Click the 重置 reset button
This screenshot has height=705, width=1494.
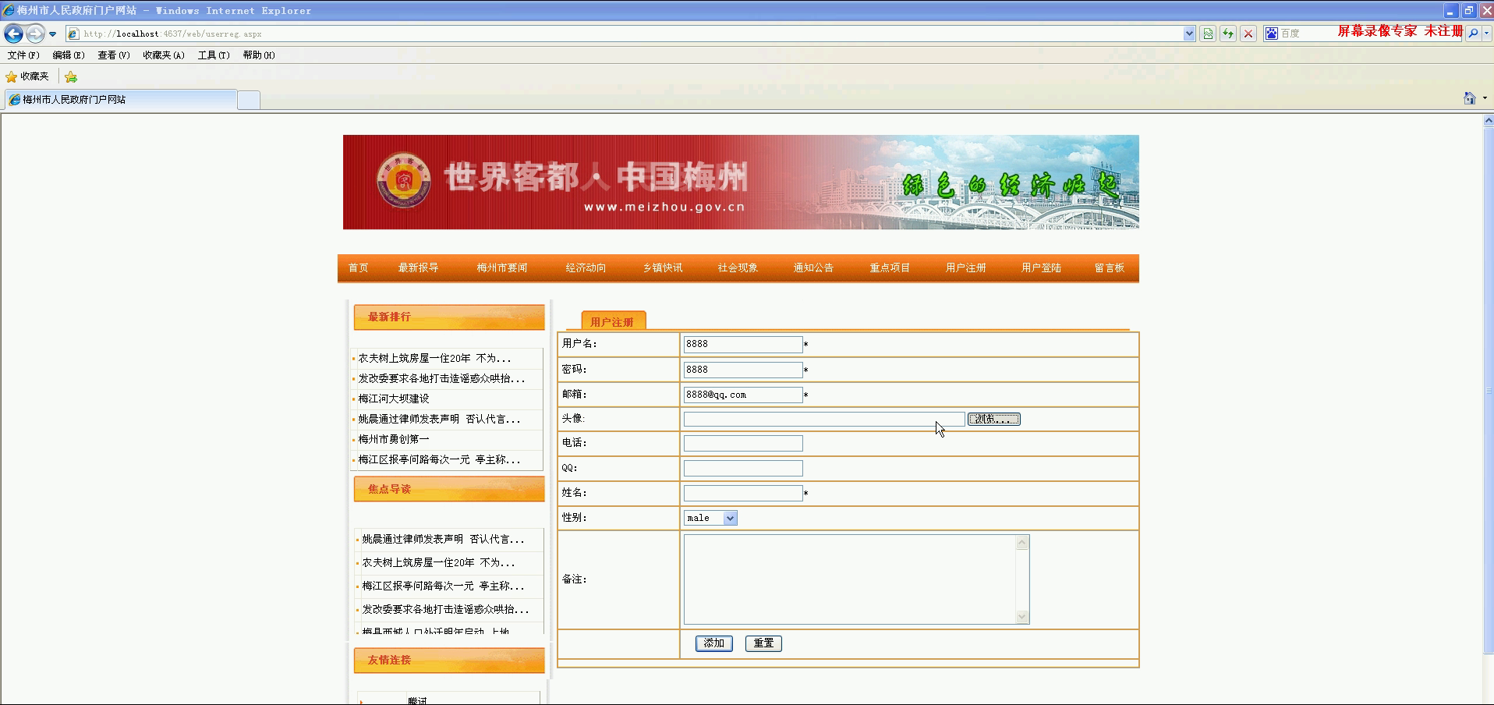point(763,643)
